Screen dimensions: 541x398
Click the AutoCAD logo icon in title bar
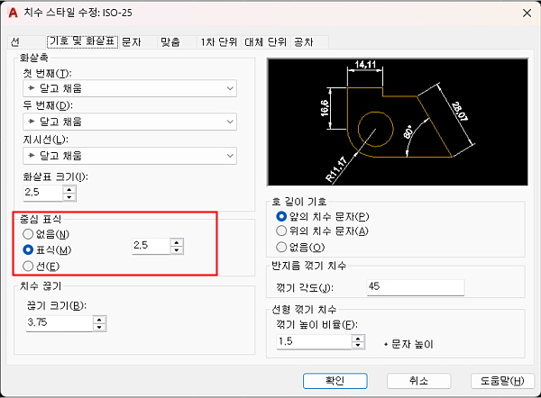[13, 14]
